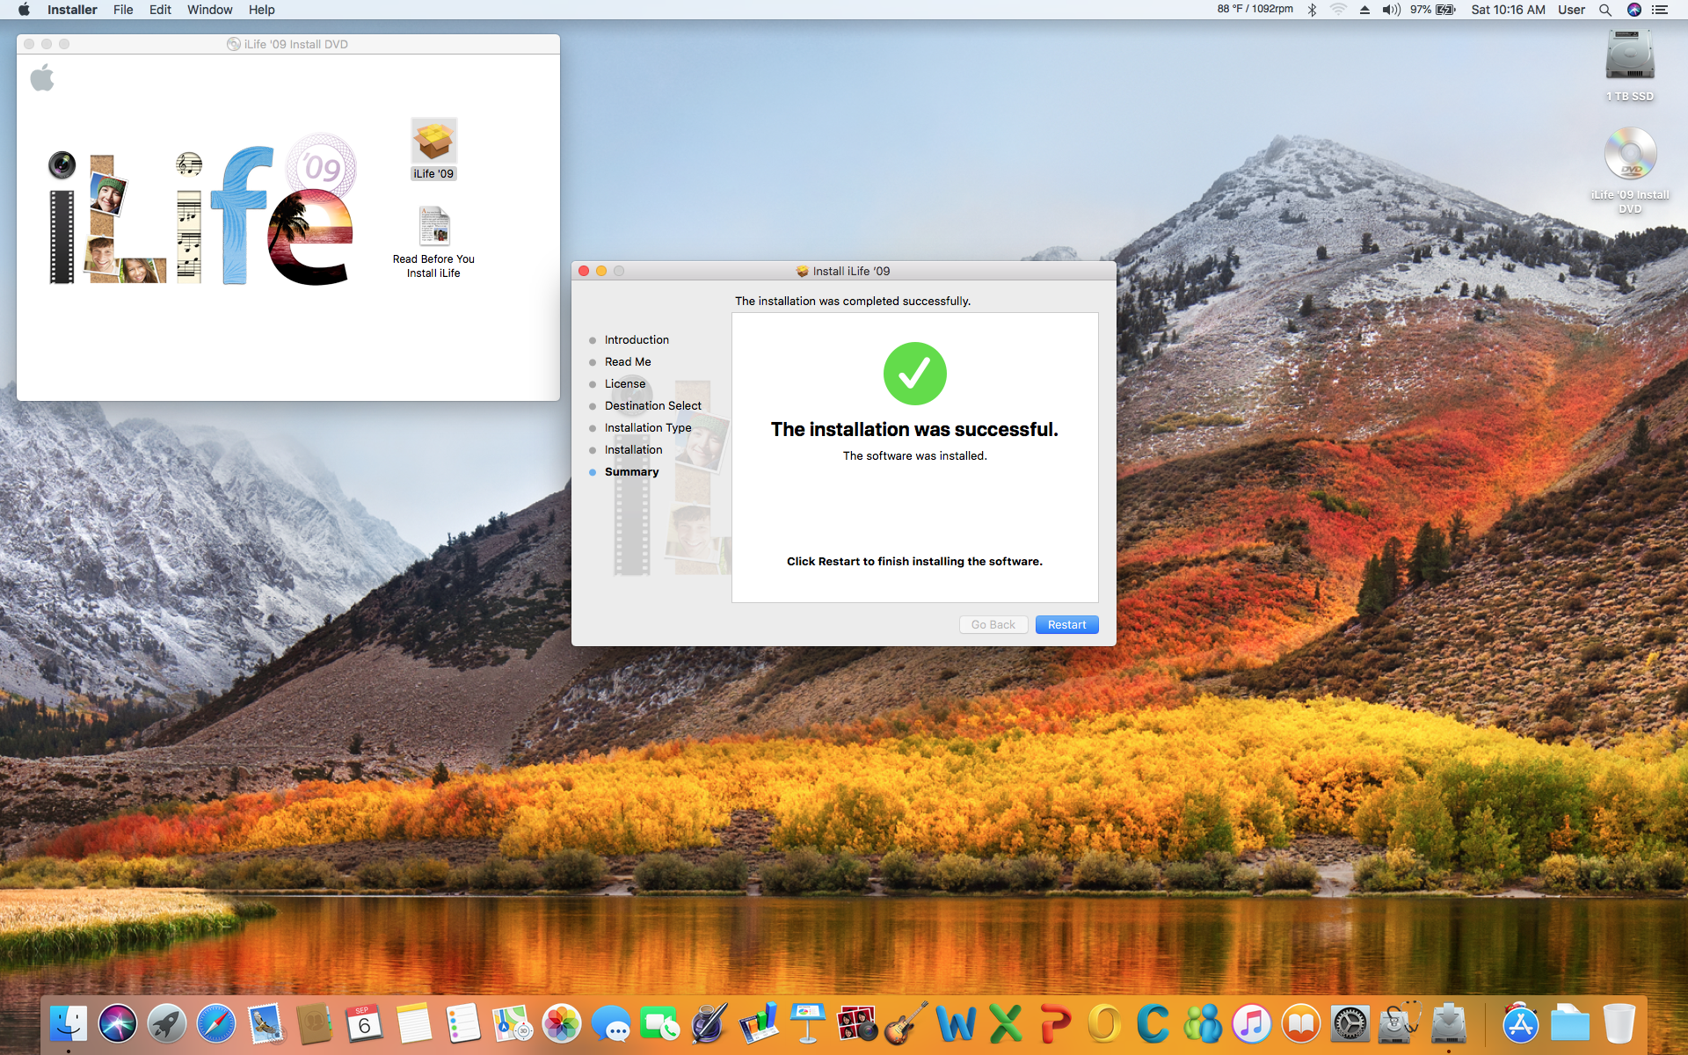Open Microsoft Messenger from the Dock
Image resolution: width=1688 pixels, height=1055 pixels.
point(1203,1023)
